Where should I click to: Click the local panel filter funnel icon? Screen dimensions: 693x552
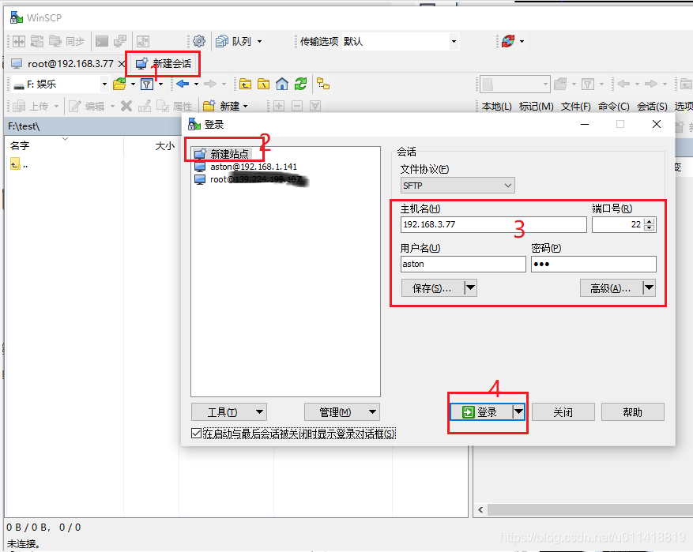pos(147,84)
